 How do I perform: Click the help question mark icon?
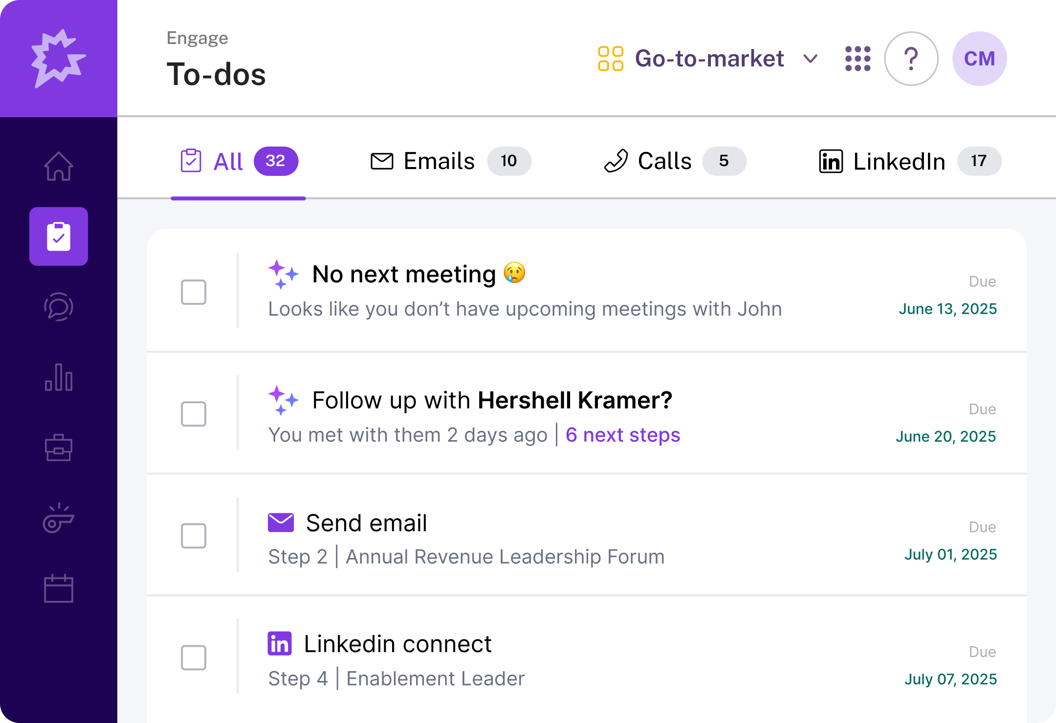(x=911, y=59)
